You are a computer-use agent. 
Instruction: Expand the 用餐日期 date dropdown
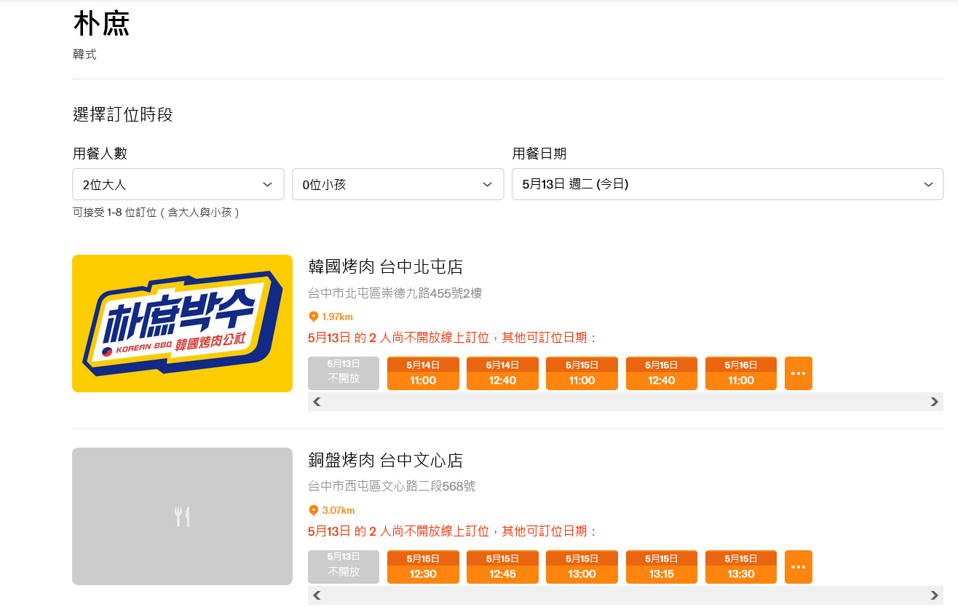click(x=727, y=184)
